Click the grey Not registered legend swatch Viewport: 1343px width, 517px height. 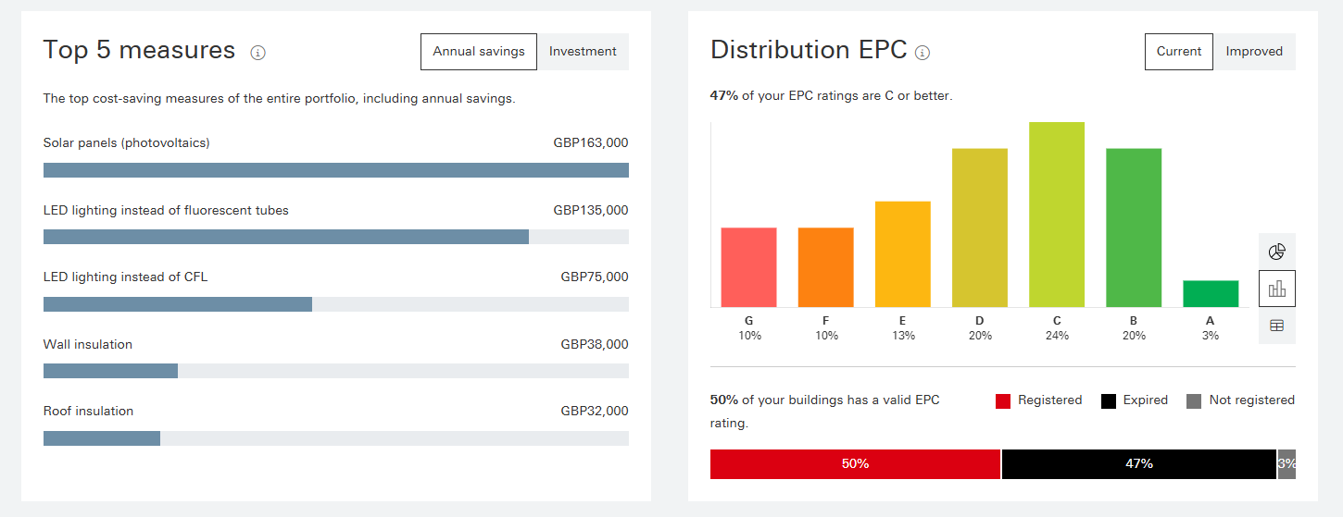pos(1194,401)
